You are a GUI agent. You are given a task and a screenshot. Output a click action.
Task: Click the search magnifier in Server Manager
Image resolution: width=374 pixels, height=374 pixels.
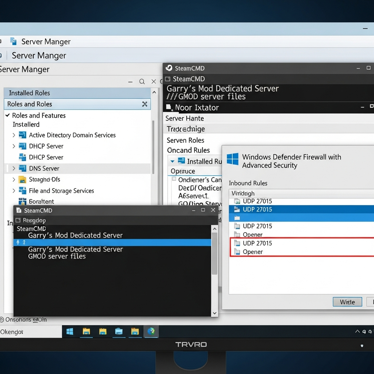tap(142, 81)
